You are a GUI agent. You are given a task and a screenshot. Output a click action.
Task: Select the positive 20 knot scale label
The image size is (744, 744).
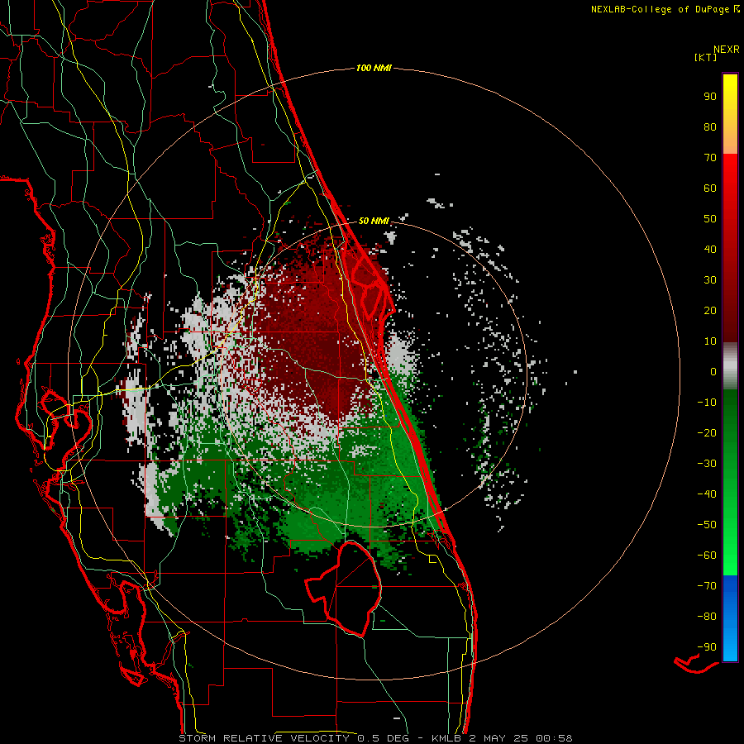pyautogui.click(x=710, y=310)
